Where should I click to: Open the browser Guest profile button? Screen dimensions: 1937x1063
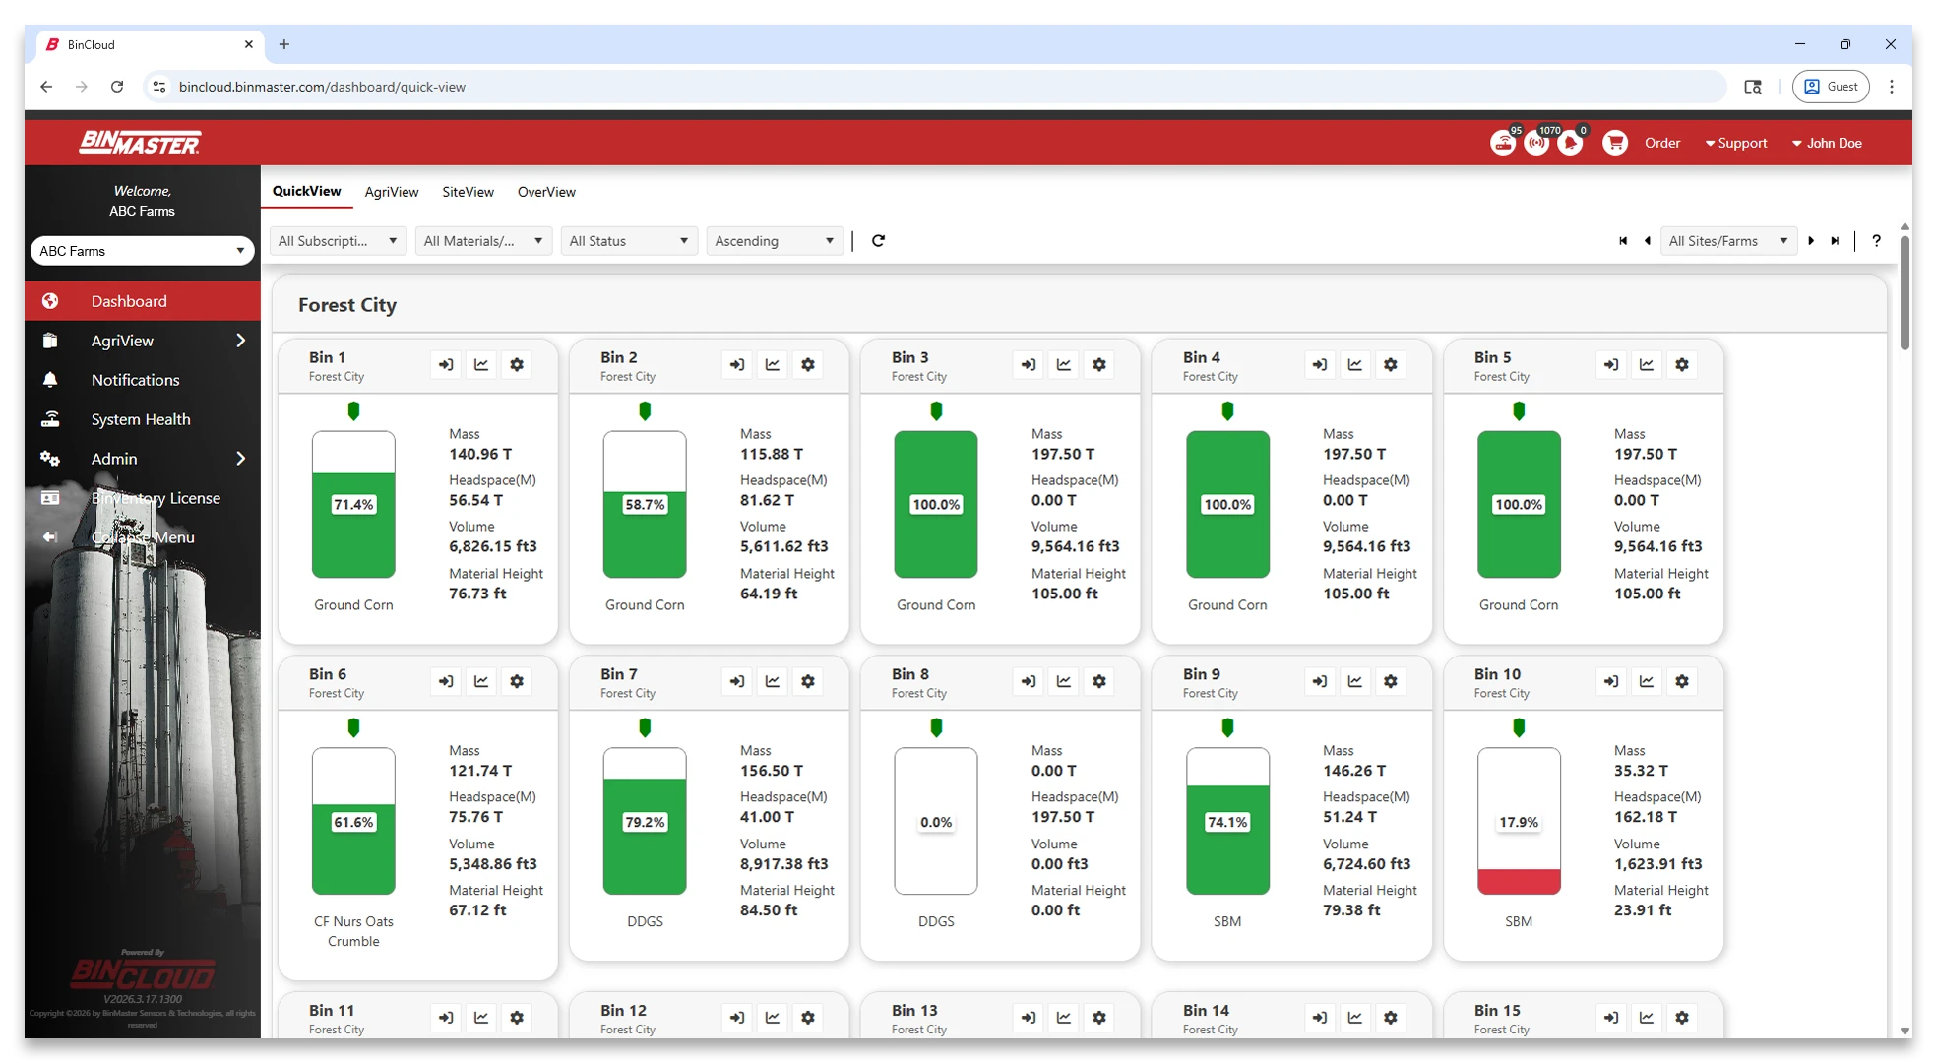click(1831, 87)
